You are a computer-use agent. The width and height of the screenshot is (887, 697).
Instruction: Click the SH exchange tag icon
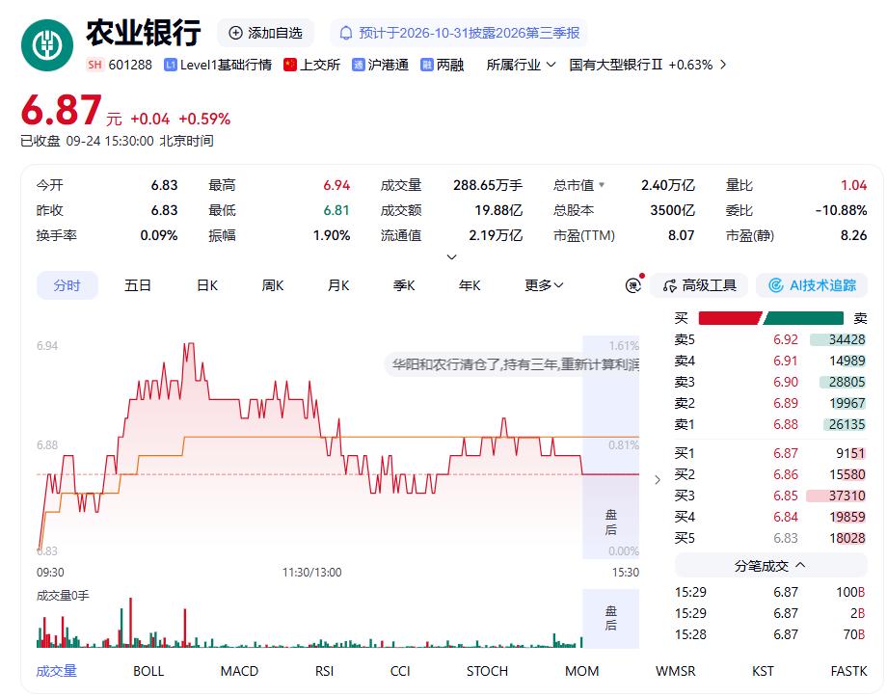[x=95, y=65]
